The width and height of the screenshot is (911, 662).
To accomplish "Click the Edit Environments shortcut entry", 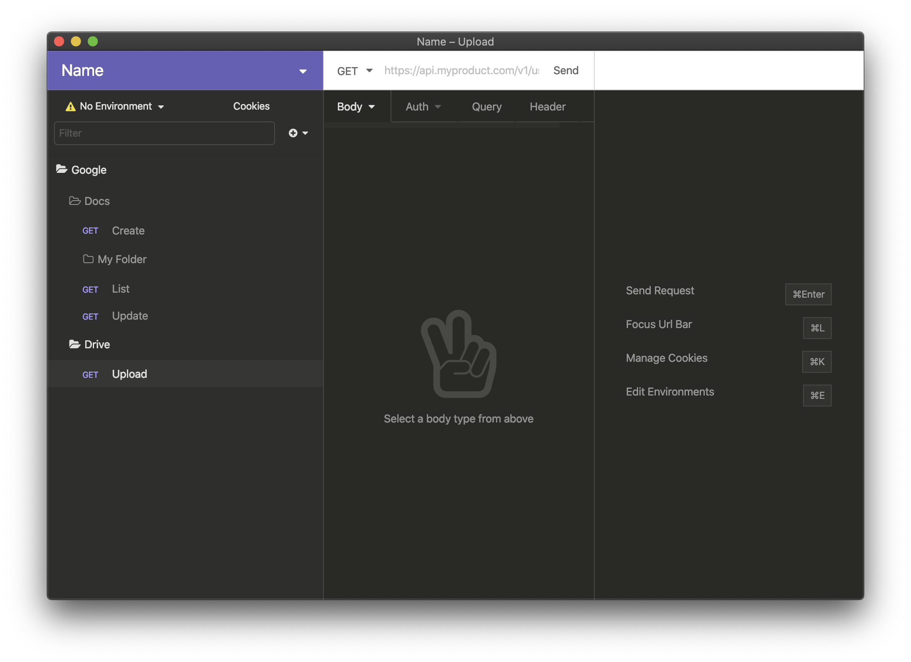I will [670, 392].
